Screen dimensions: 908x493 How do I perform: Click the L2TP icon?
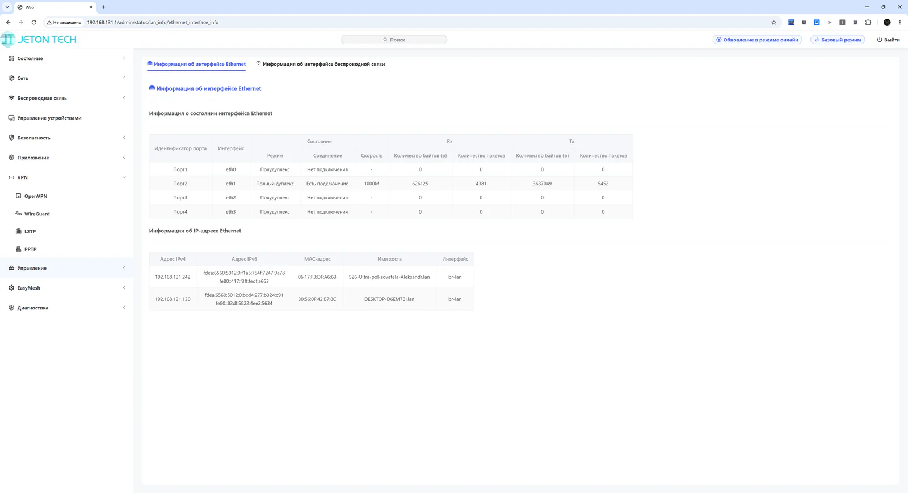point(19,231)
